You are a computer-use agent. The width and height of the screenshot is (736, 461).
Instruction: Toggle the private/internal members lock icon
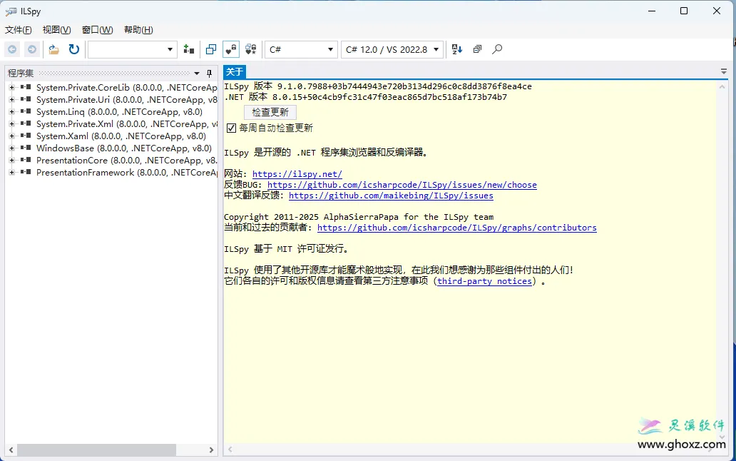pos(231,49)
